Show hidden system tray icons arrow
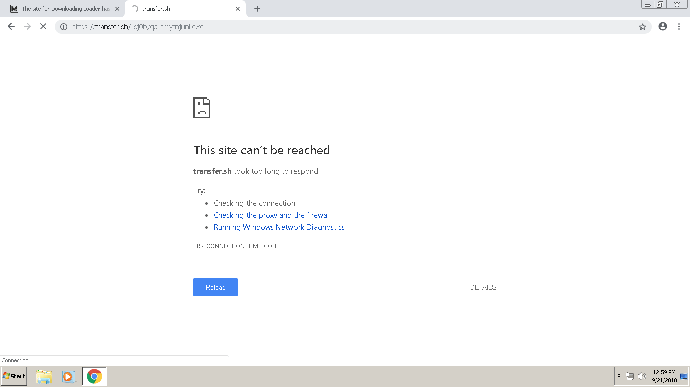The height and width of the screenshot is (387, 690). 619,376
